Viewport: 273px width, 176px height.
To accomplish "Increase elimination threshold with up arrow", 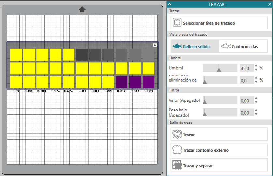I will (x=256, y=78).
